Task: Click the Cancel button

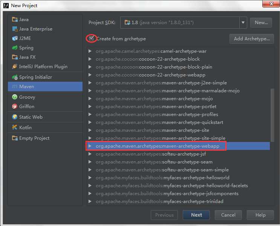Action: 228,215
